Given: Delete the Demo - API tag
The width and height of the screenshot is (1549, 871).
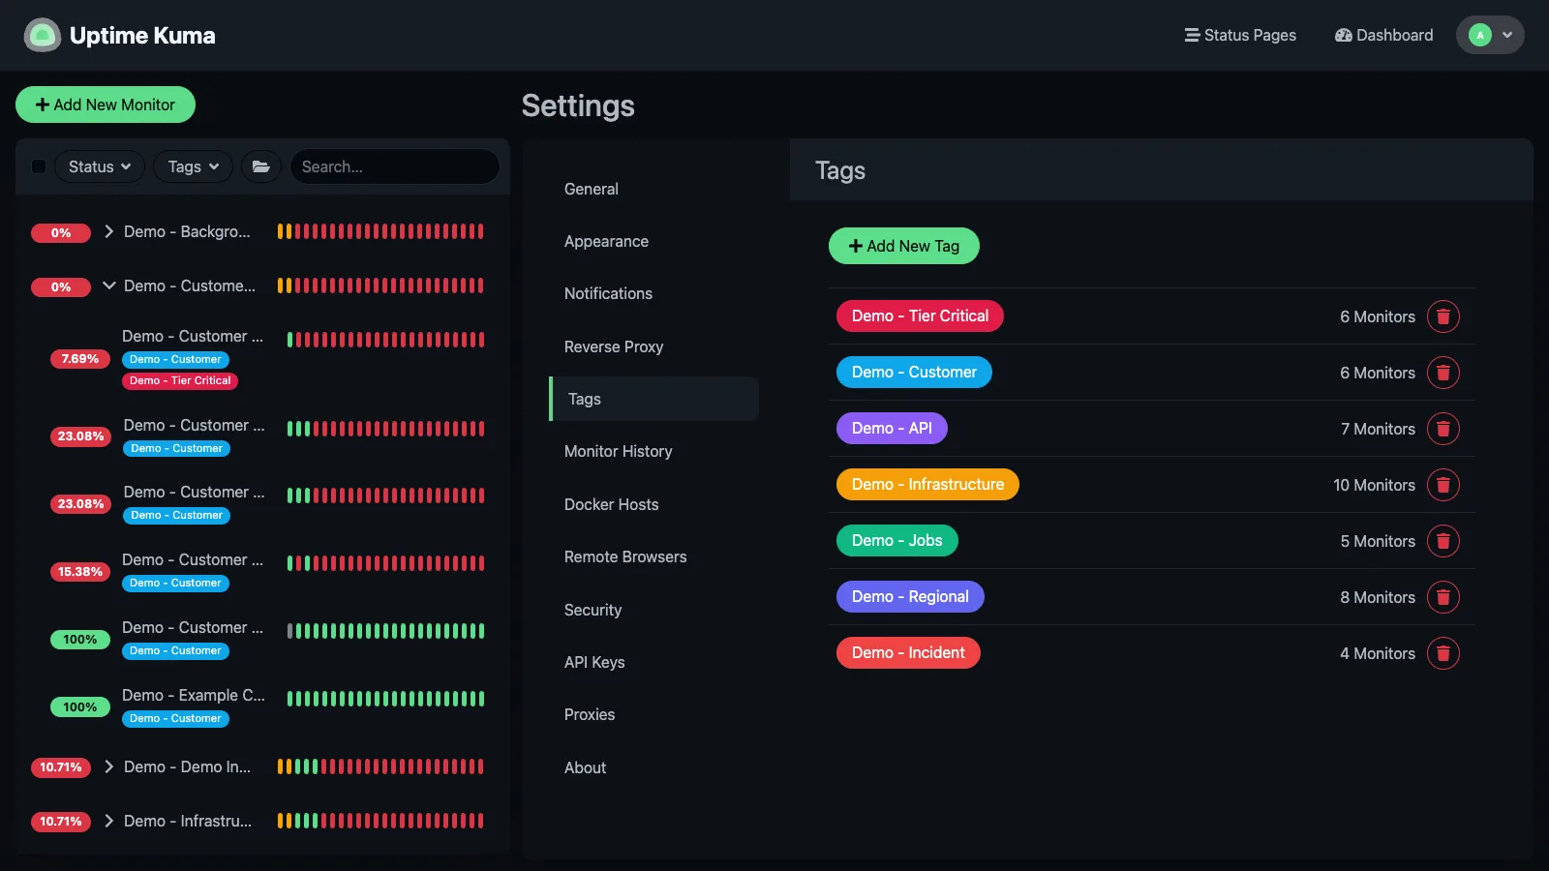Looking at the screenshot, I should tap(1443, 429).
